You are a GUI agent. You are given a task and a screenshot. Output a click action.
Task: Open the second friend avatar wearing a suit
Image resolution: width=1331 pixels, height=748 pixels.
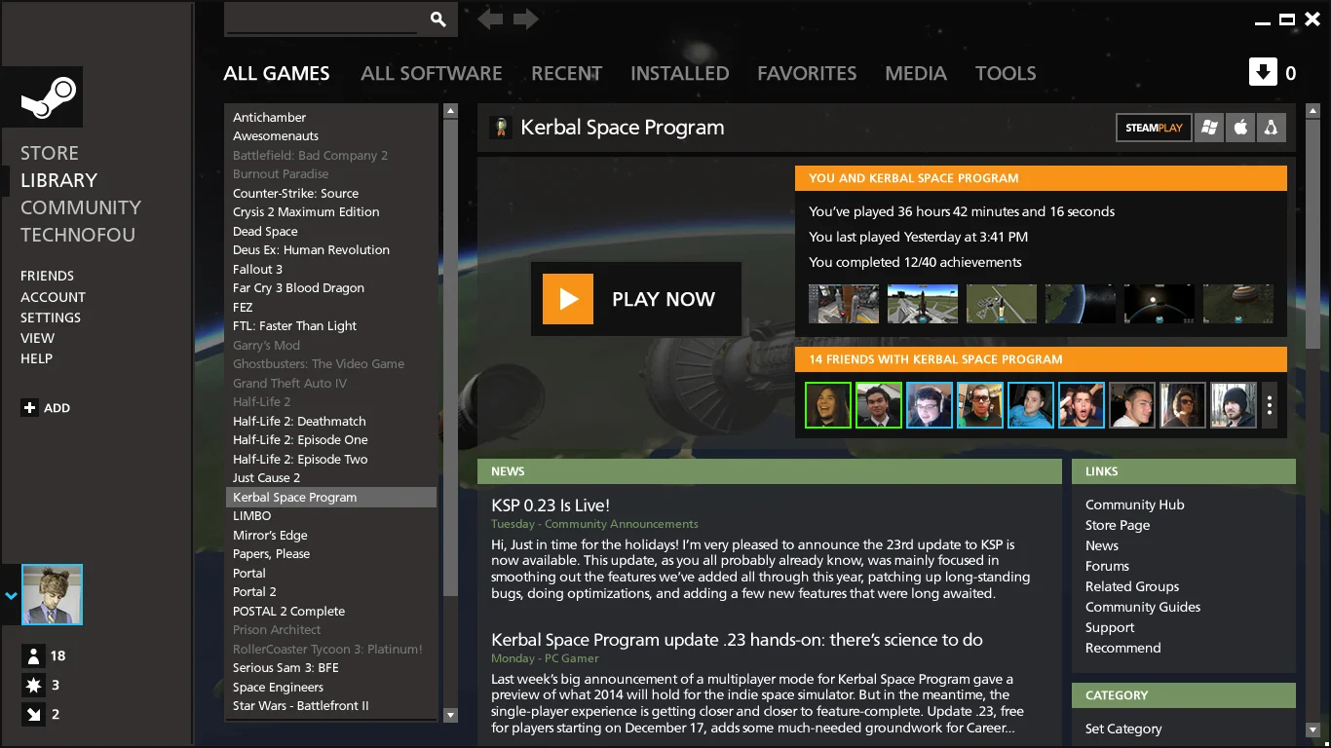pyautogui.click(x=879, y=405)
